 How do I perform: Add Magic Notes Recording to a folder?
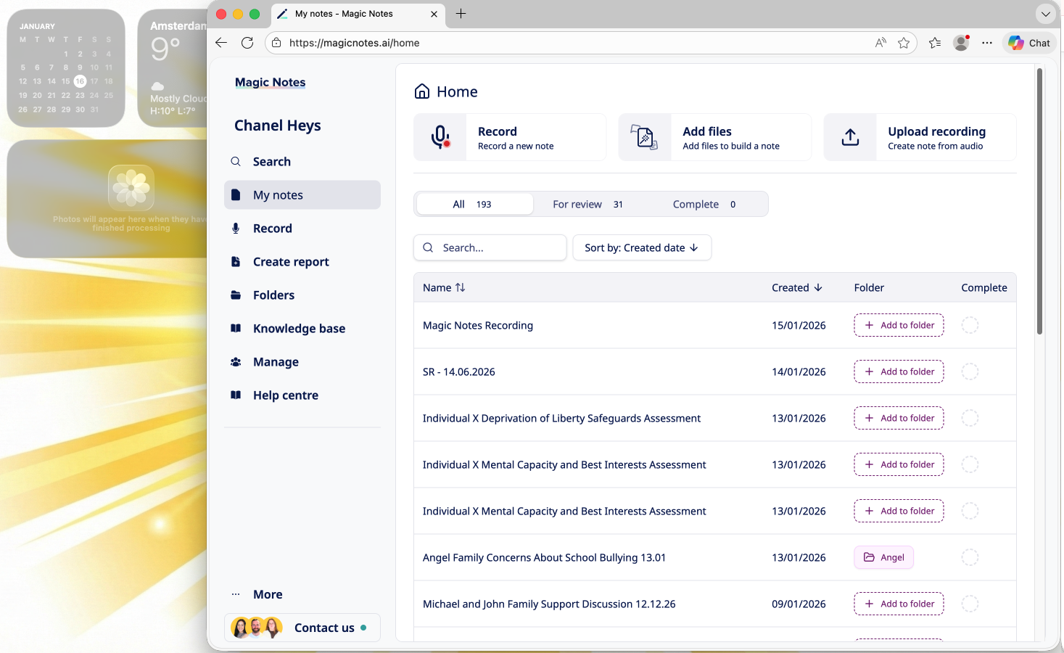(899, 325)
